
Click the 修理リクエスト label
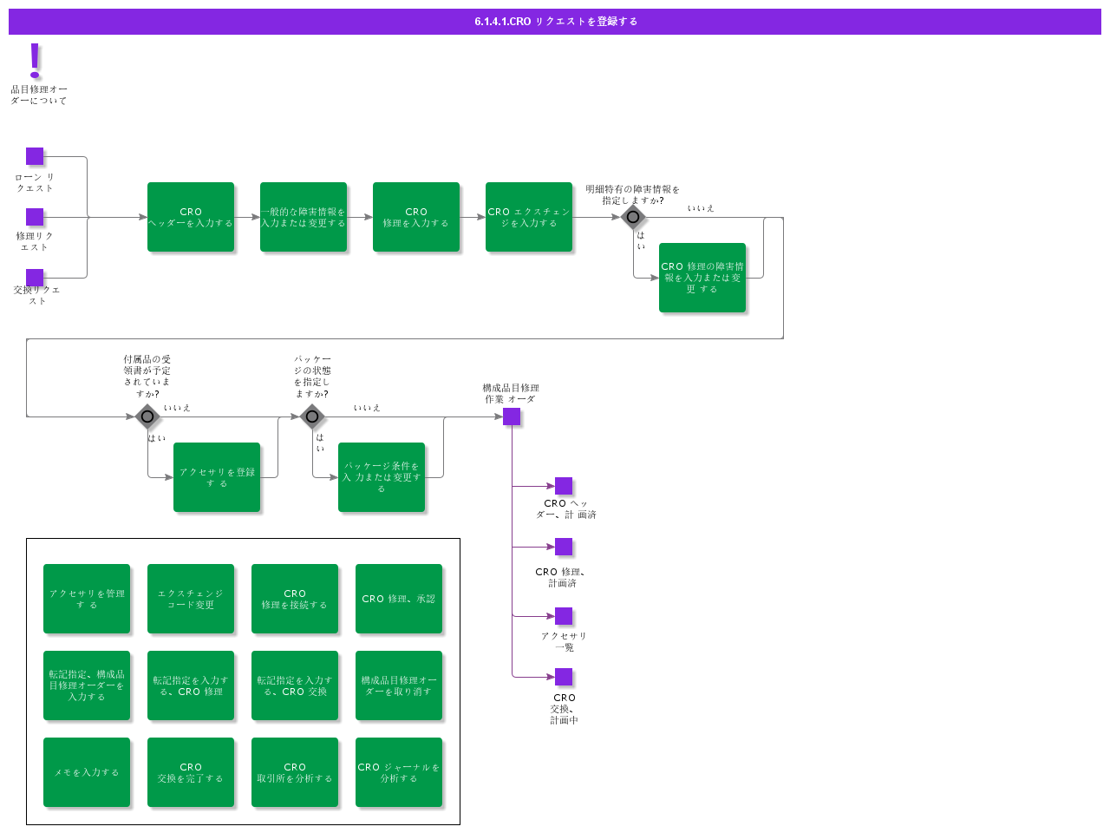click(x=35, y=241)
